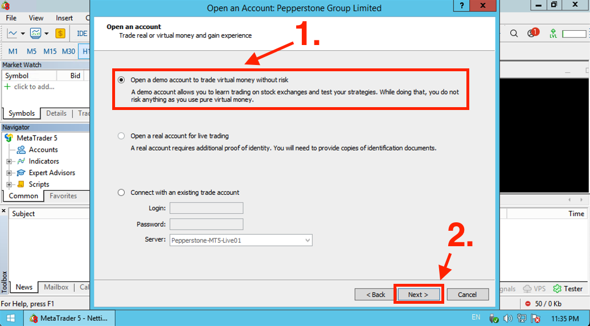Click the MetaTrader 5 taskbar button
This screenshot has width=590, height=326.
click(x=69, y=318)
